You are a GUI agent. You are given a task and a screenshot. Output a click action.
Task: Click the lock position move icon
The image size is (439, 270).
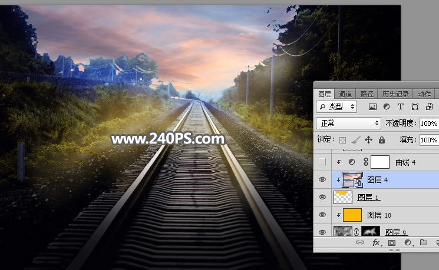369,140
